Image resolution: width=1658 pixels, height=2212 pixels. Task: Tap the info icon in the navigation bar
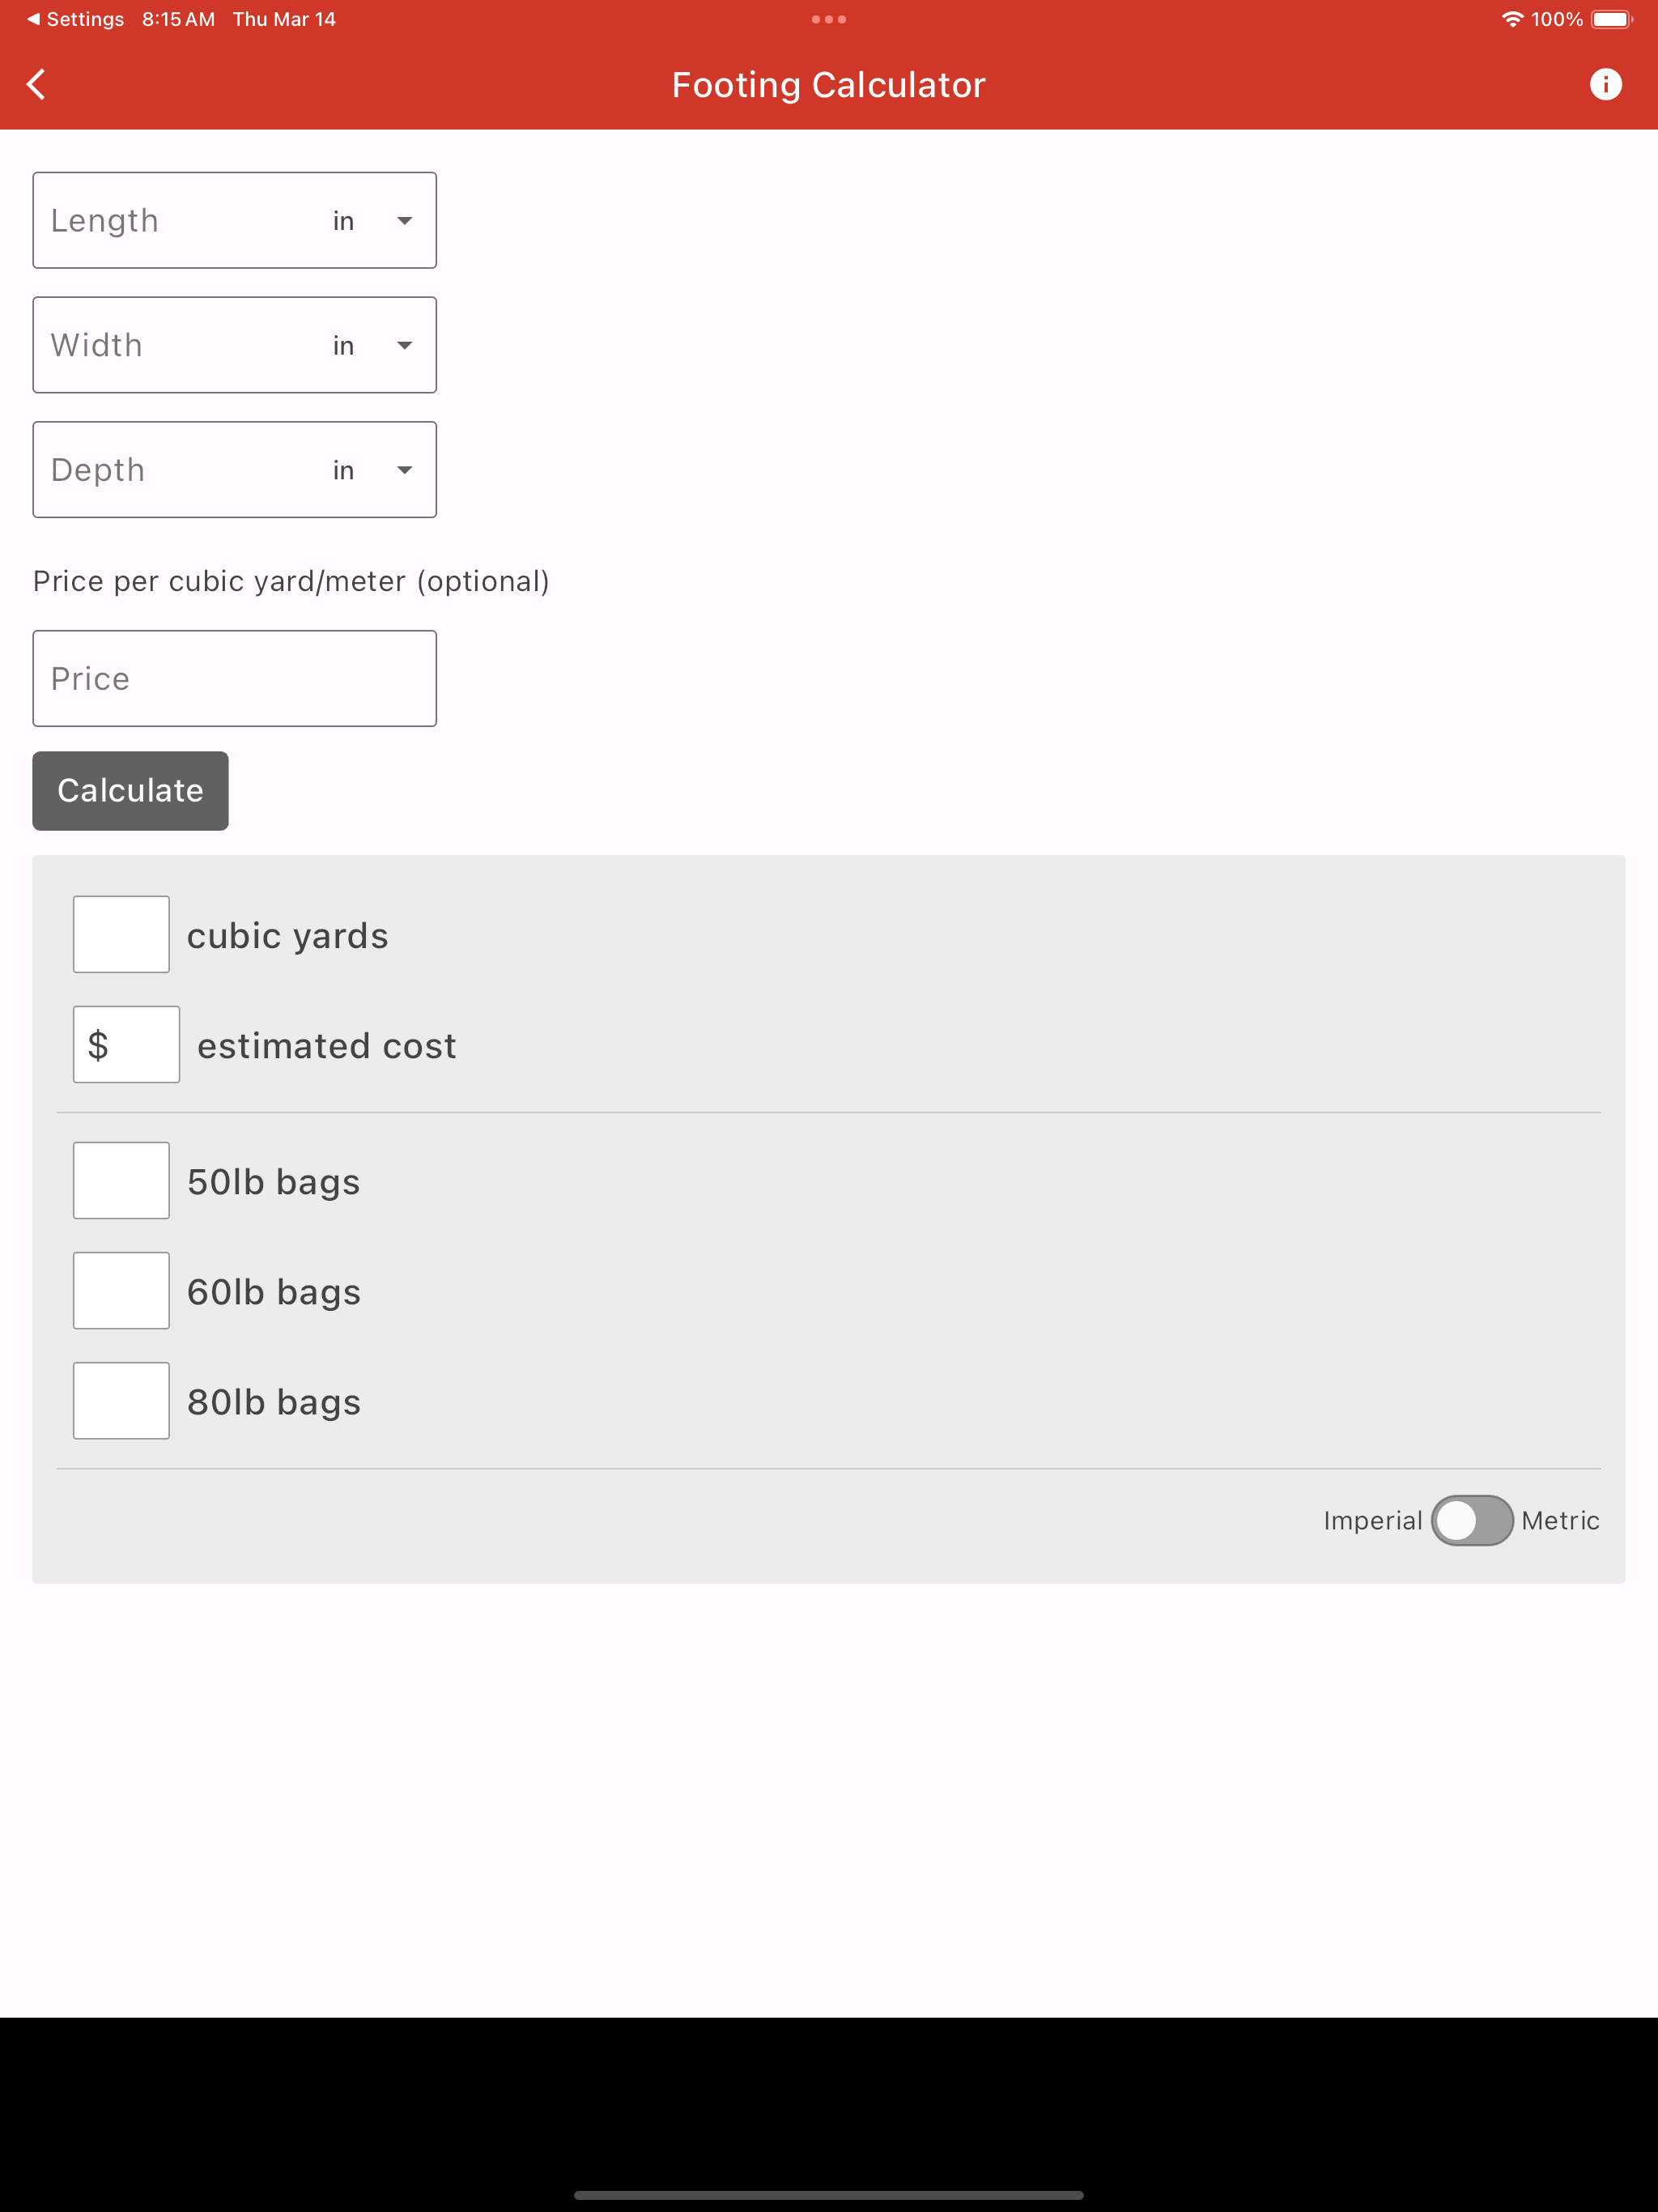pos(1607,84)
